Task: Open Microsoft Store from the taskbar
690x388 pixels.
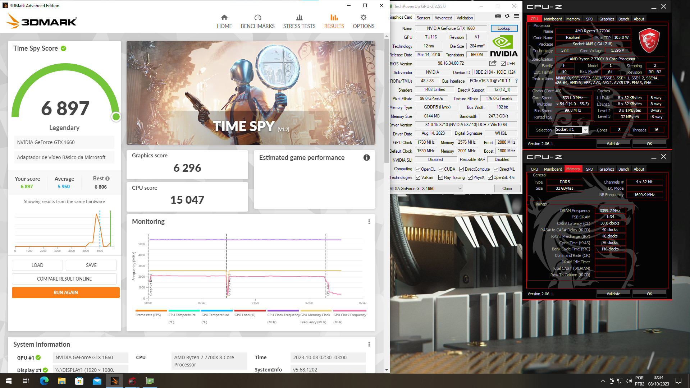Action: (79, 381)
